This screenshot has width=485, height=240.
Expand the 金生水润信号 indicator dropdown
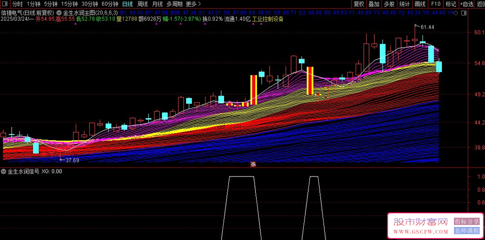(4, 171)
